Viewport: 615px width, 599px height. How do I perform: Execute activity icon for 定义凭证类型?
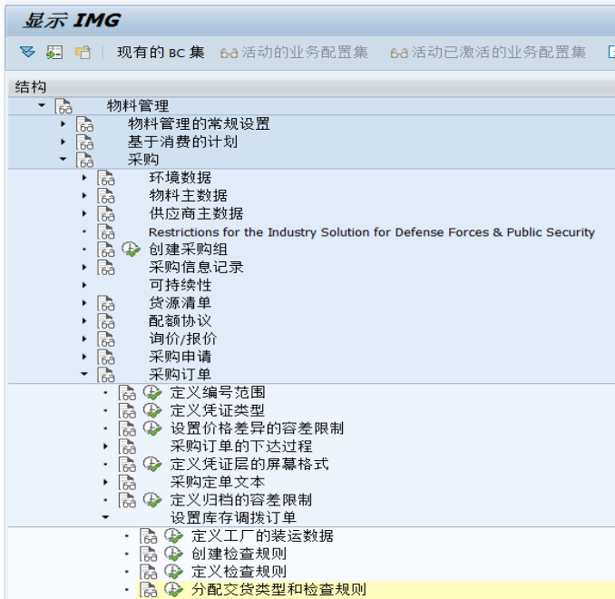[152, 410]
